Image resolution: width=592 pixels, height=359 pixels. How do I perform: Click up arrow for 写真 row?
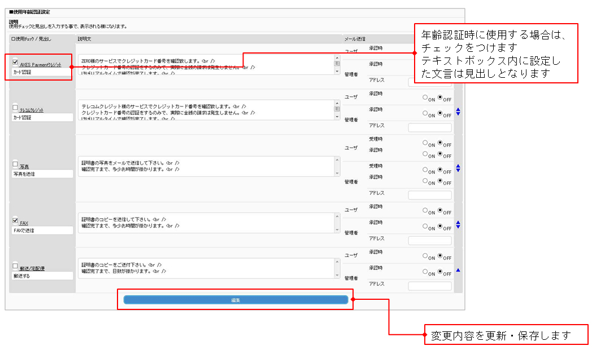click(458, 166)
